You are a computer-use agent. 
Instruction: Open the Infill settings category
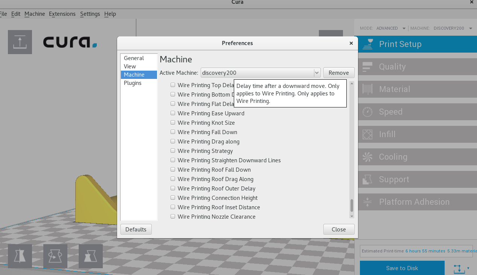[418, 134]
